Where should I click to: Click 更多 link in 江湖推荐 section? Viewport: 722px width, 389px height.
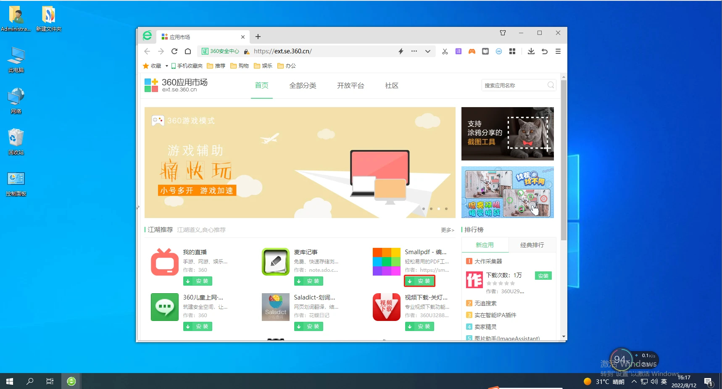[448, 230]
